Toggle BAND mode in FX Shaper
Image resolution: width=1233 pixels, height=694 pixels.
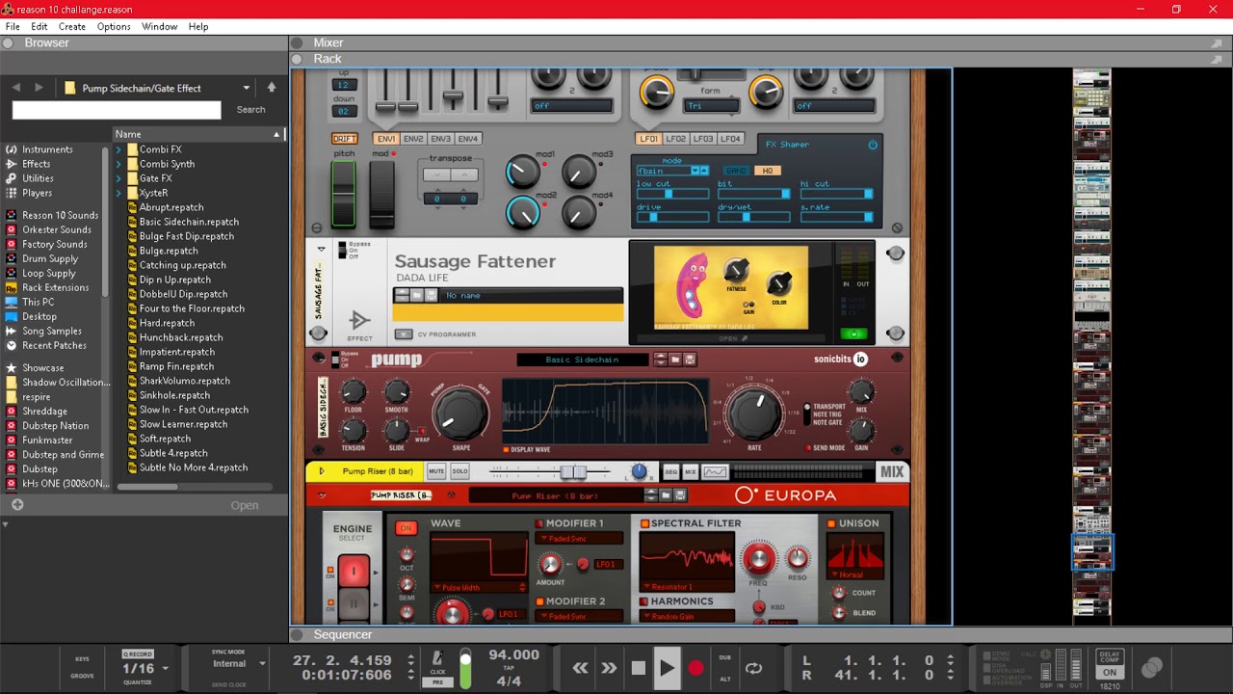point(737,171)
